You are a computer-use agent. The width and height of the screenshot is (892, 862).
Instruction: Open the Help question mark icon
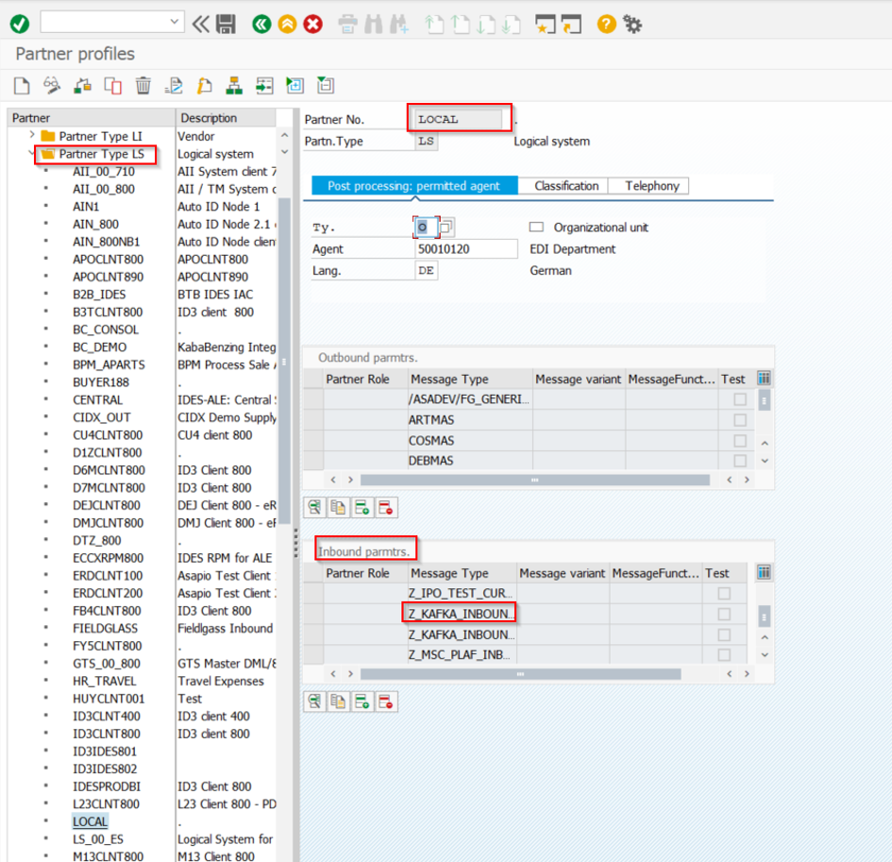[606, 24]
